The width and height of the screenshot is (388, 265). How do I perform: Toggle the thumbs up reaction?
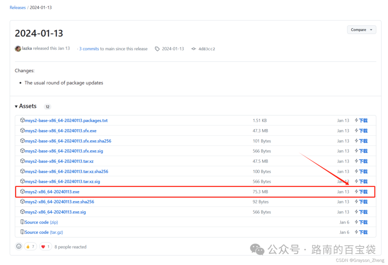point(30,246)
